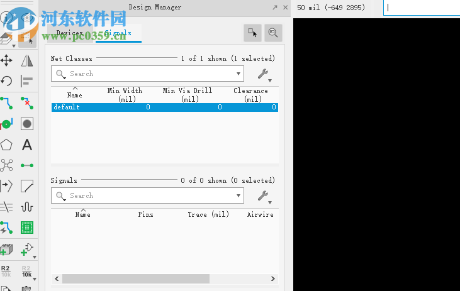Select the Signal airwire tool

click(27, 165)
